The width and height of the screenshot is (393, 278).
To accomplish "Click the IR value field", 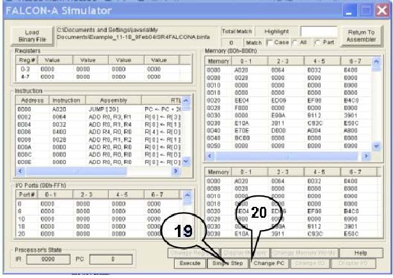I will [48, 259].
